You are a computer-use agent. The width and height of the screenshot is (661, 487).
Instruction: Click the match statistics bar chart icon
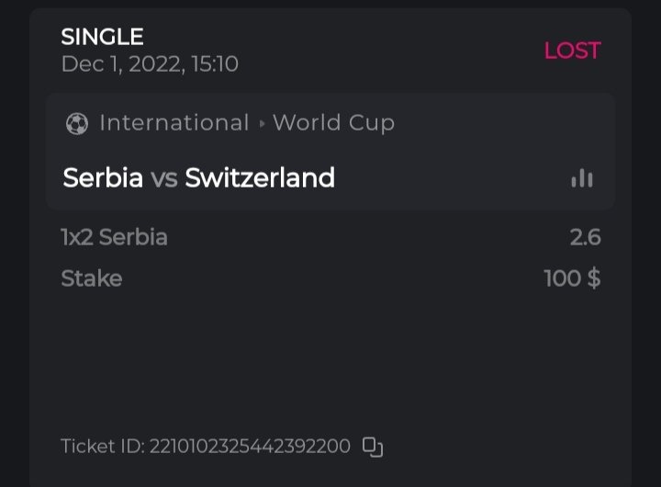point(582,178)
